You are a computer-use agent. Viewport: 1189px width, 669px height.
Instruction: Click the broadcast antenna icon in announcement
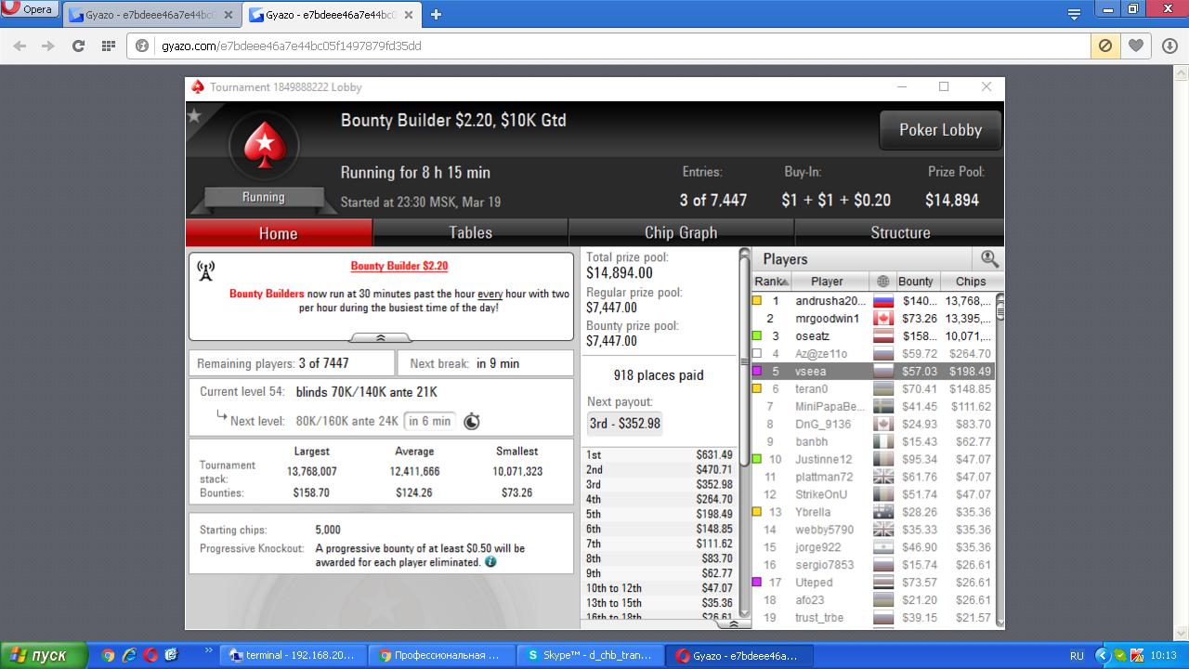tap(206, 270)
